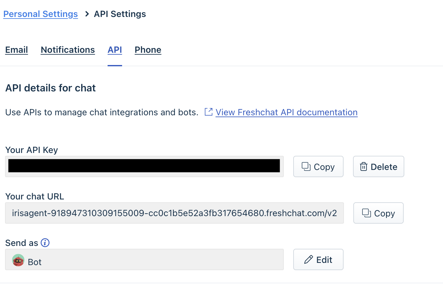
Task: Select the chat URL input field
Action: [174, 213]
